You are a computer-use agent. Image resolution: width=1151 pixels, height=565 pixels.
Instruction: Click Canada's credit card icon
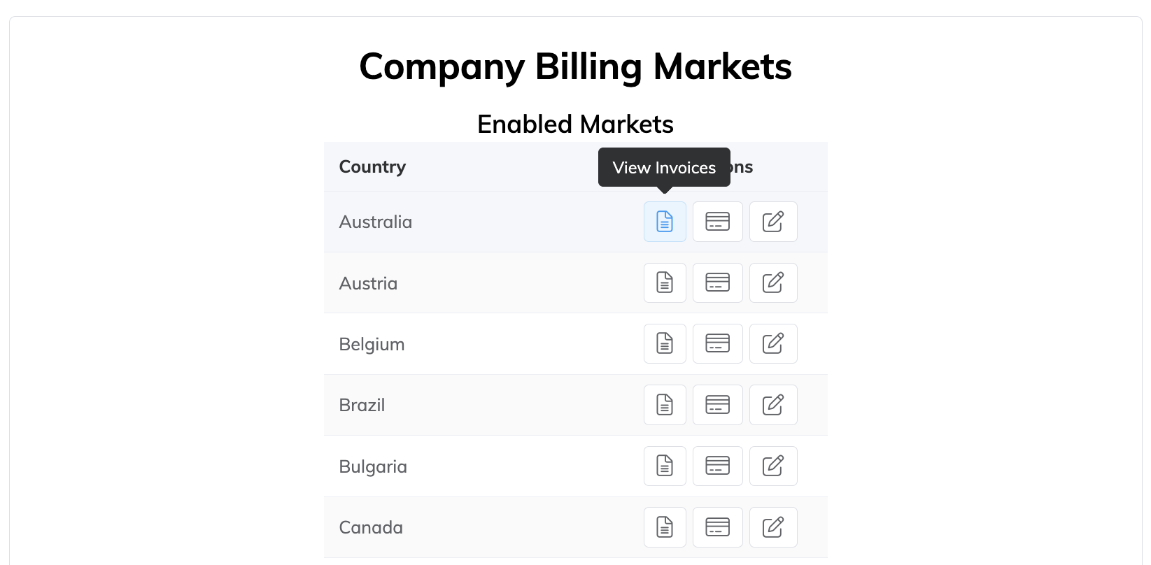pos(717,527)
